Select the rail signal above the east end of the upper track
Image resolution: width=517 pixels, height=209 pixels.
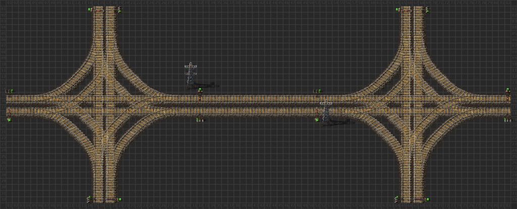[508, 90]
